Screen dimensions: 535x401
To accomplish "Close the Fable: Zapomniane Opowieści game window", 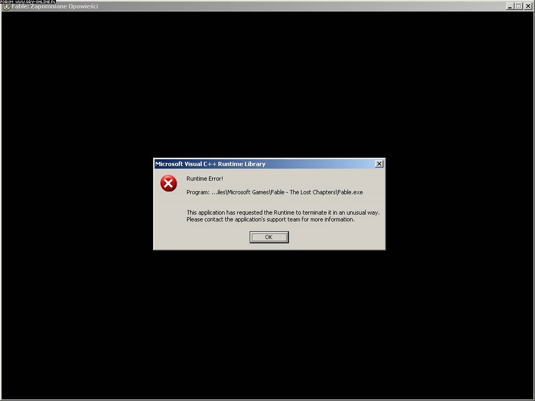I will coord(528,6).
